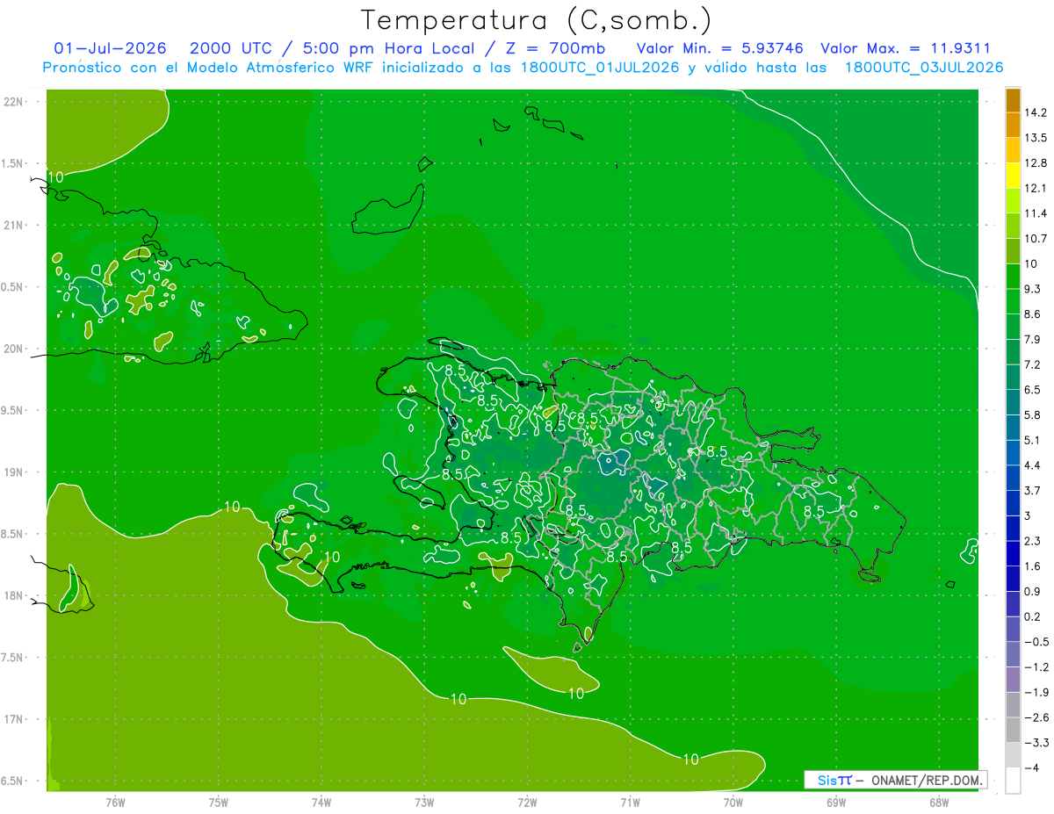The width and height of the screenshot is (1054, 814).
Task: Click the '72W' longitude axis label
Action: [x=527, y=802]
